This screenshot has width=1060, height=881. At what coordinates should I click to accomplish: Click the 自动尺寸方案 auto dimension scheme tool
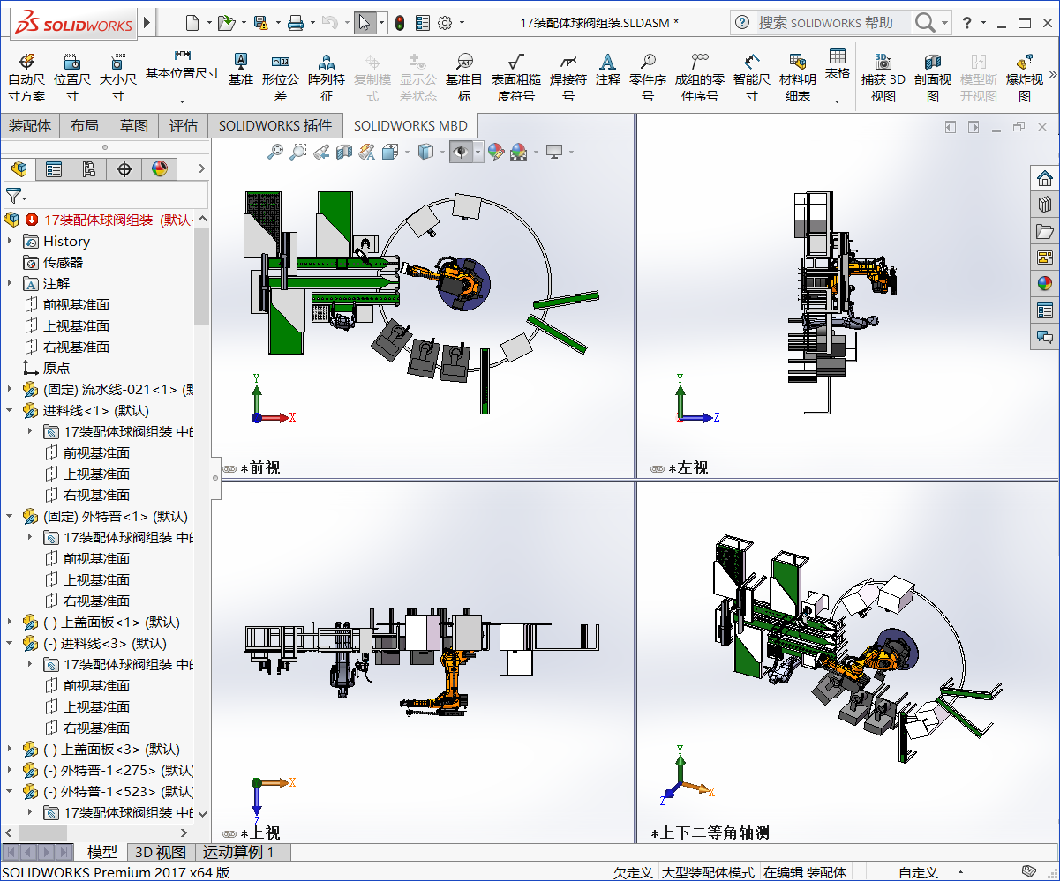[x=26, y=77]
